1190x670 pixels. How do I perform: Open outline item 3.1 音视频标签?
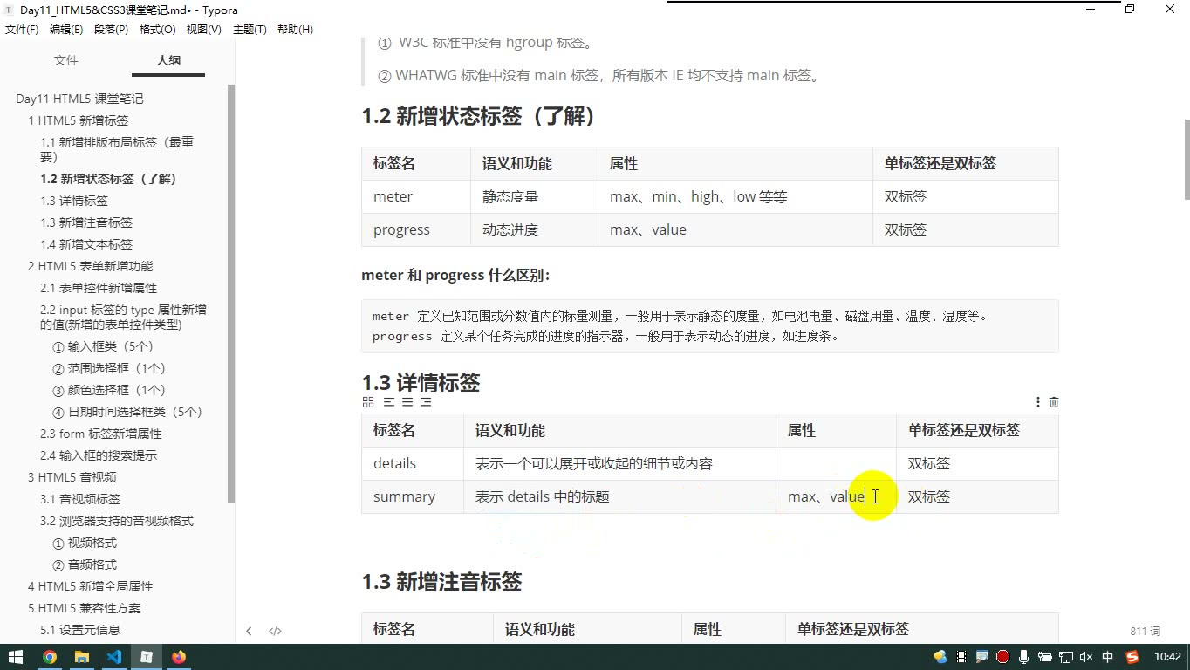80,499
